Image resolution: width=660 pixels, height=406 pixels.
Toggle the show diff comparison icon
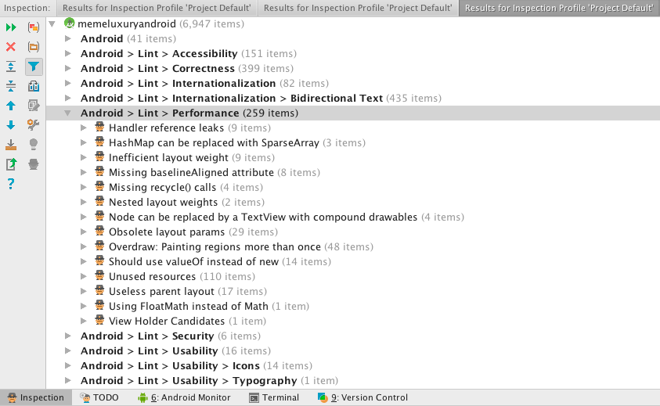tap(33, 86)
